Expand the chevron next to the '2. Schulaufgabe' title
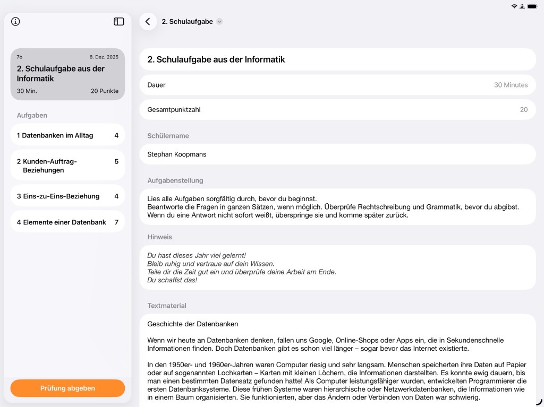The image size is (544, 407). pos(219,22)
